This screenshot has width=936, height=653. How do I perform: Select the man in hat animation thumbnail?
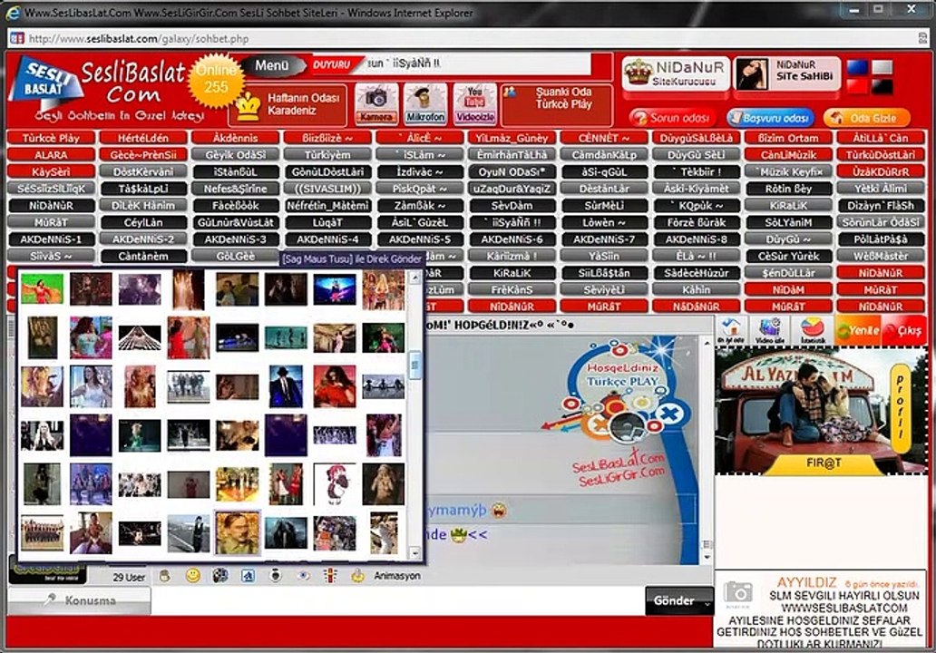point(286,386)
